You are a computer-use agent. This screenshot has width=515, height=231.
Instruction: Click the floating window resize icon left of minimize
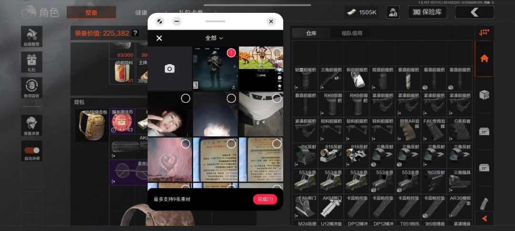(159, 21)
